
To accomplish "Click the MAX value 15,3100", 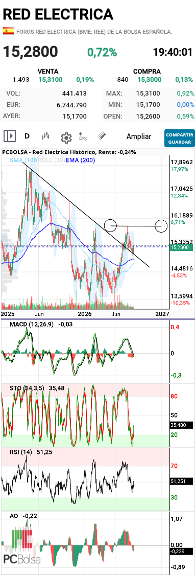I will (148, 94).
